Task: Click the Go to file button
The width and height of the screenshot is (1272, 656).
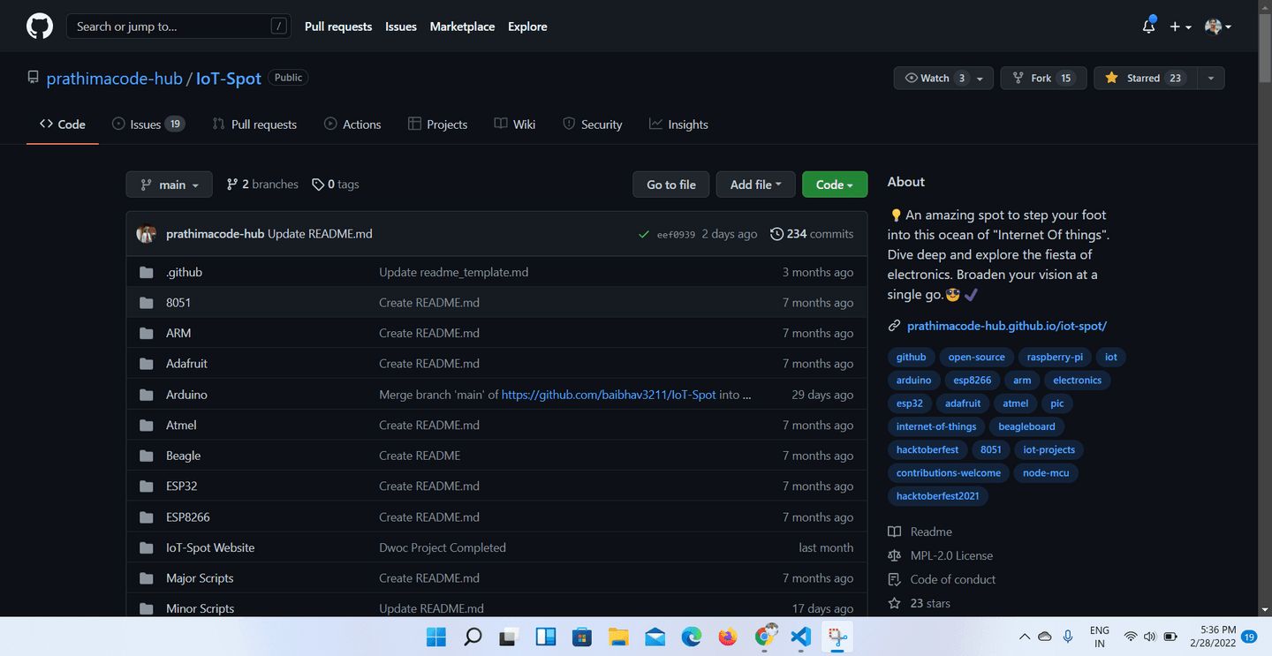Action: click(671, 185)
